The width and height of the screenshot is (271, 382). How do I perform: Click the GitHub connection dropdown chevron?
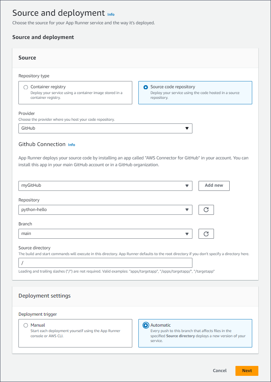click(187, 186)
